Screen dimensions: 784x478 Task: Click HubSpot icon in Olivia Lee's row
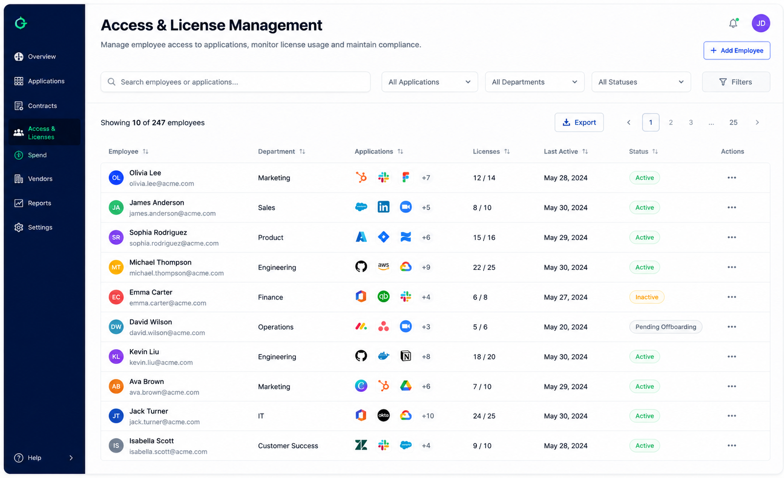click(361, 178)
